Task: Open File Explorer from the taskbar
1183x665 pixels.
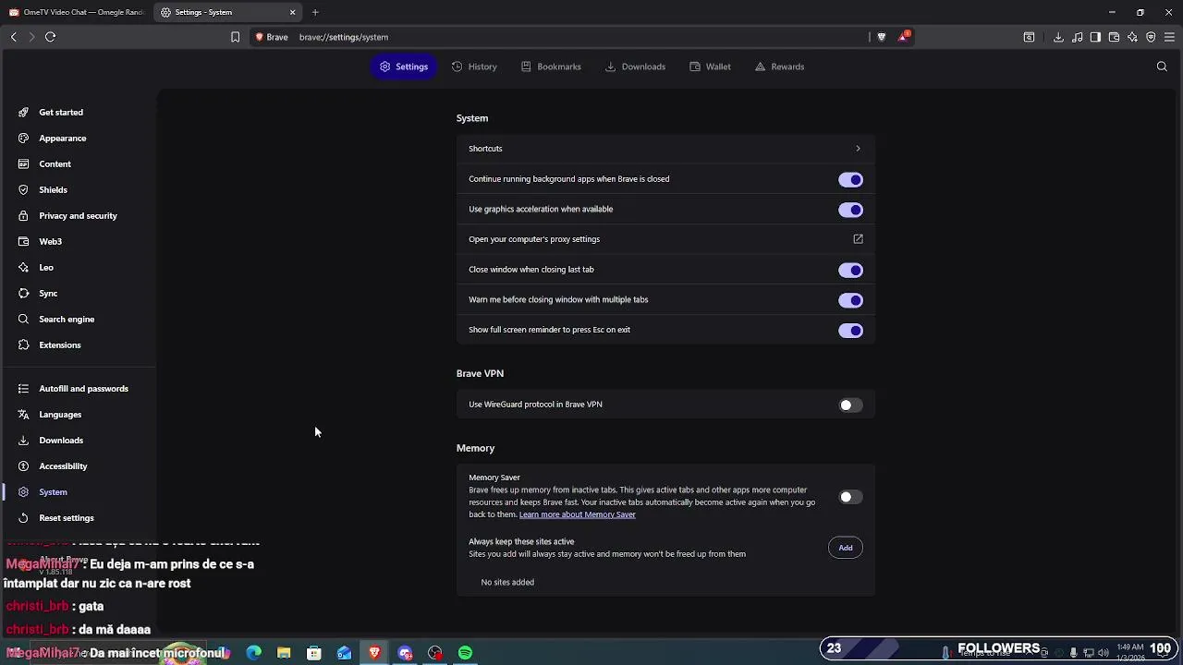Action: pyautogui.click(x=284, y=653)
